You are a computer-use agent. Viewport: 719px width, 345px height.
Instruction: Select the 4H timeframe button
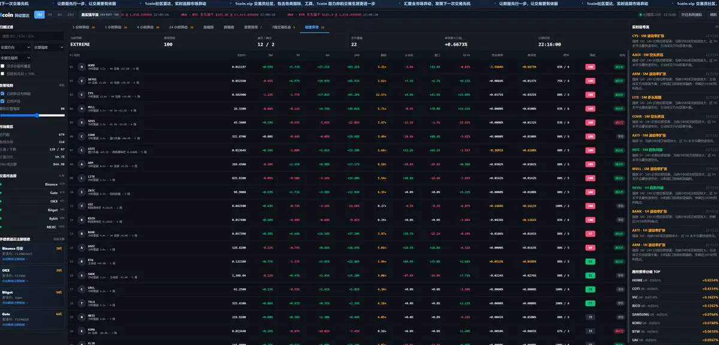[60, 14]
